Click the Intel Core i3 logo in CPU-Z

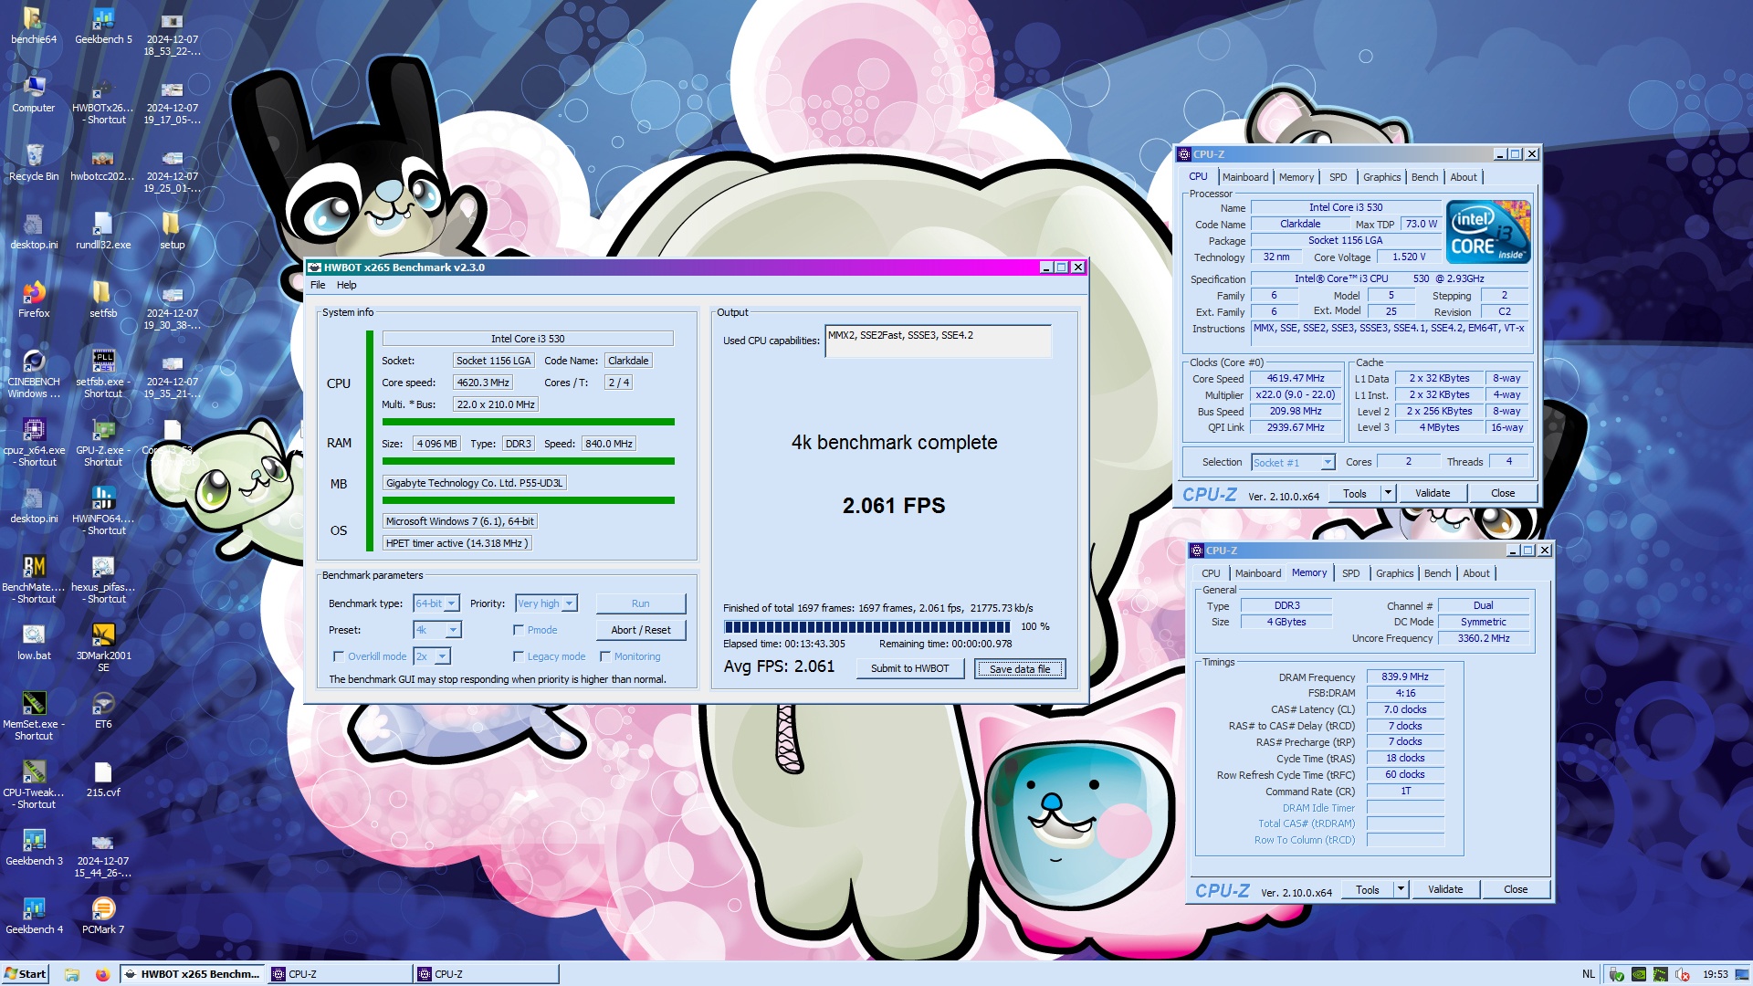click(1489, 233)
